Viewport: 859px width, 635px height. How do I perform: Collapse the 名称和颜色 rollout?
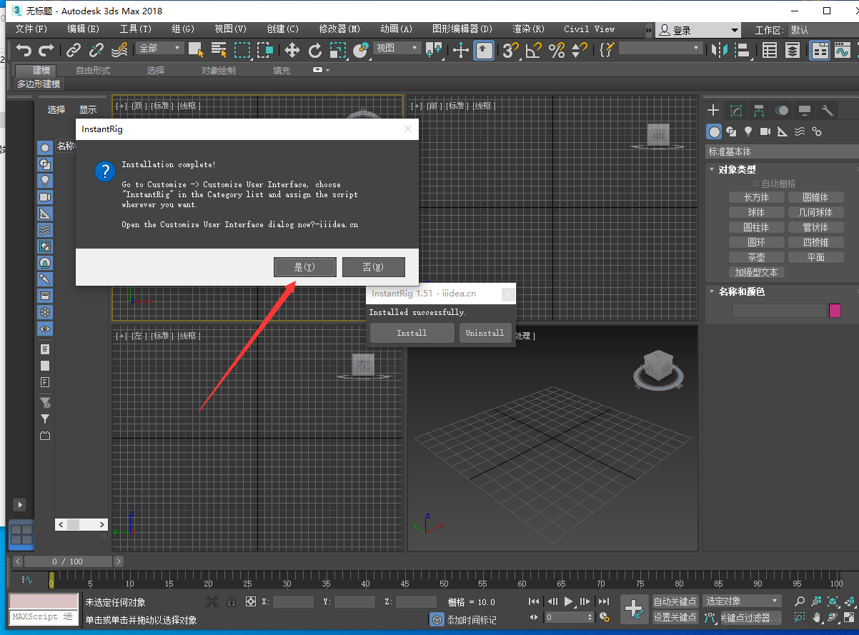[741, 291]
